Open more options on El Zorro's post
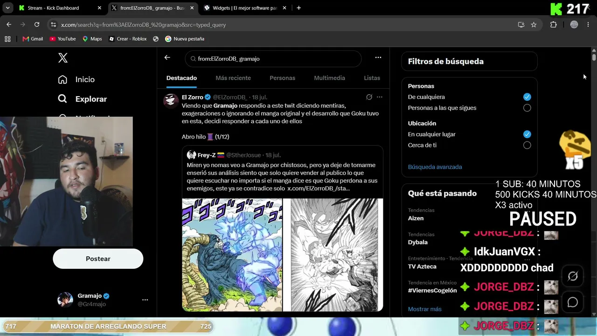Image resolution: width=597 pixels, height=336 pixels. pos(380,97)
